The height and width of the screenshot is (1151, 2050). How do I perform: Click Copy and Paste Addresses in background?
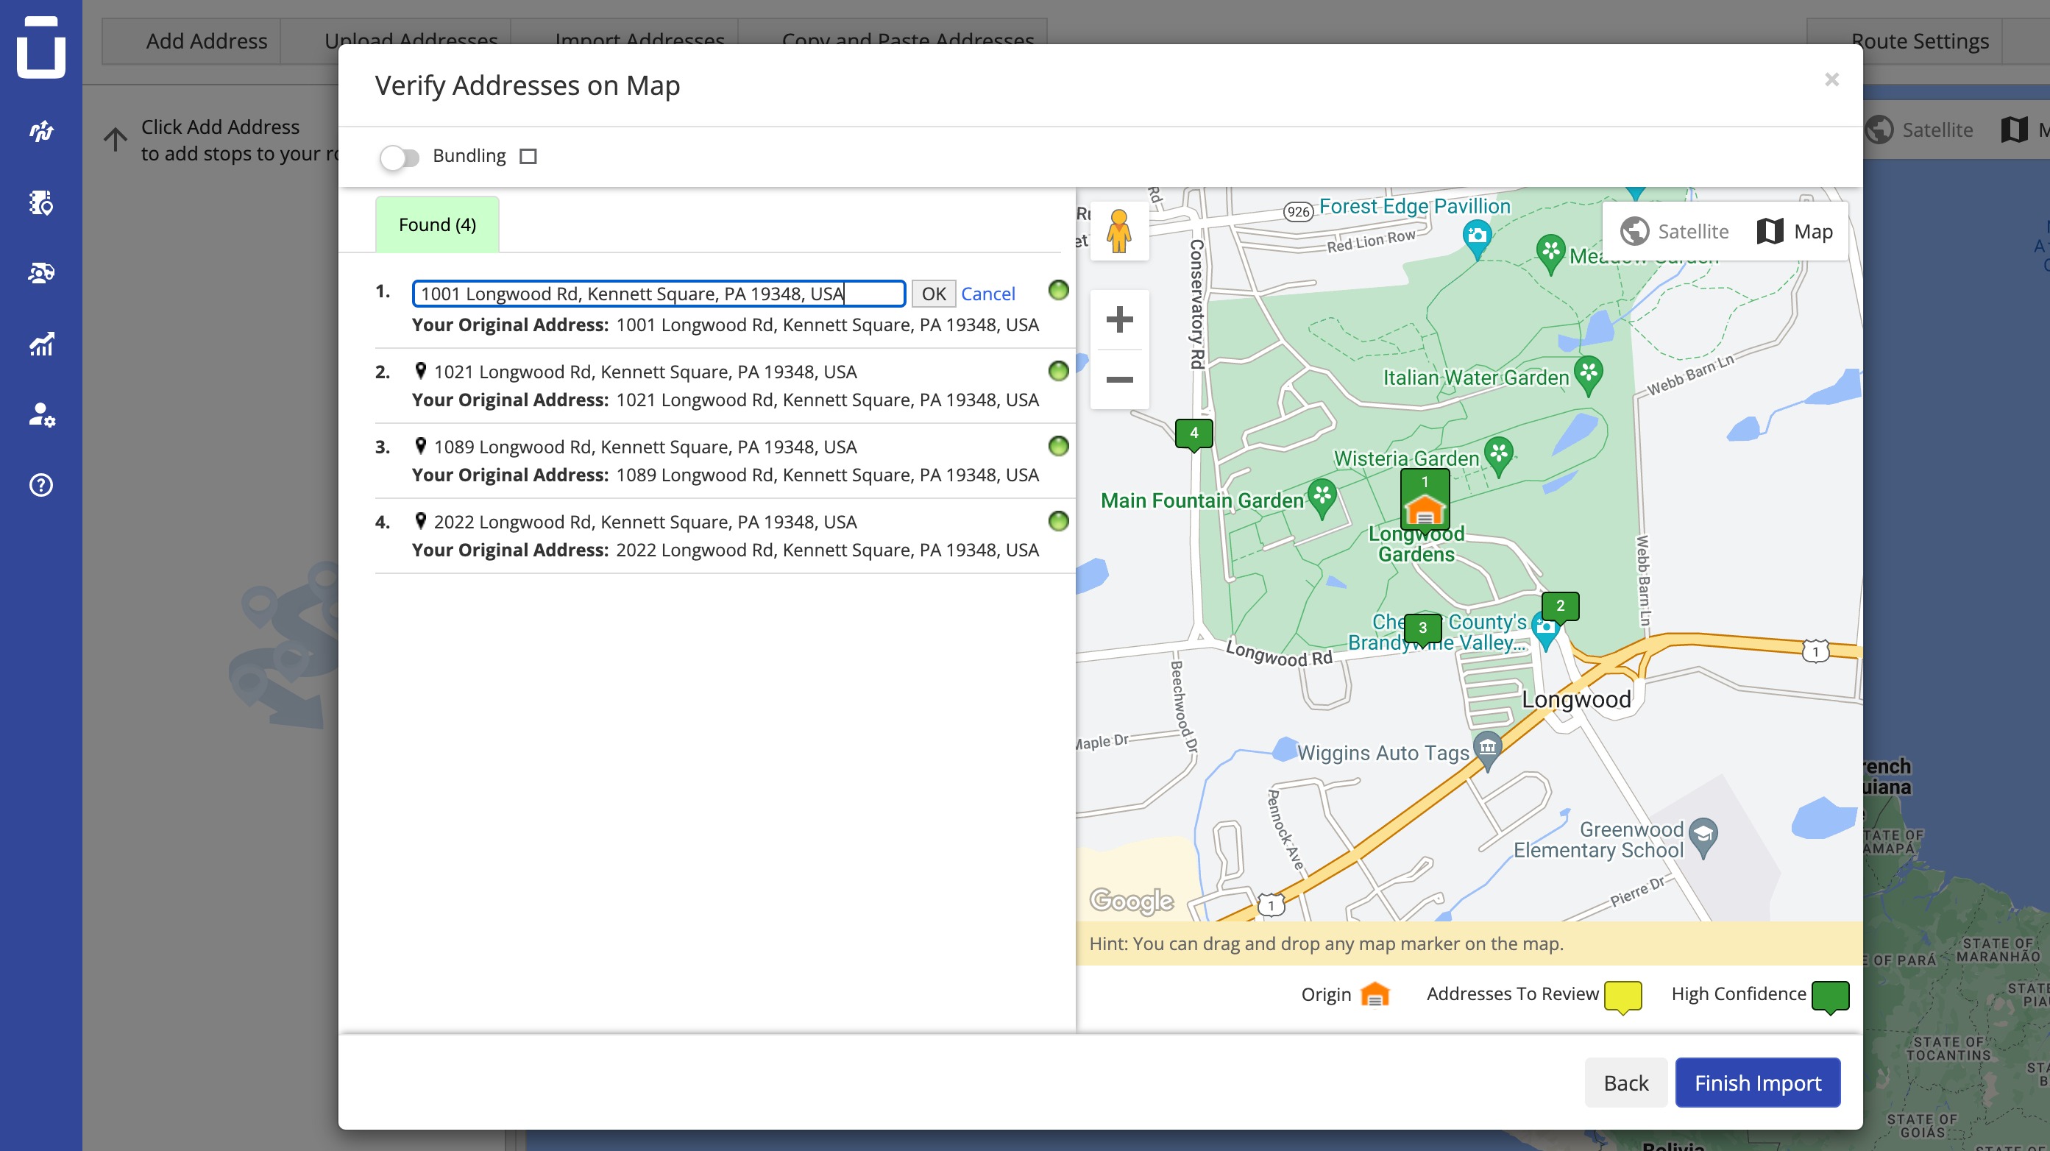point(907,40)
